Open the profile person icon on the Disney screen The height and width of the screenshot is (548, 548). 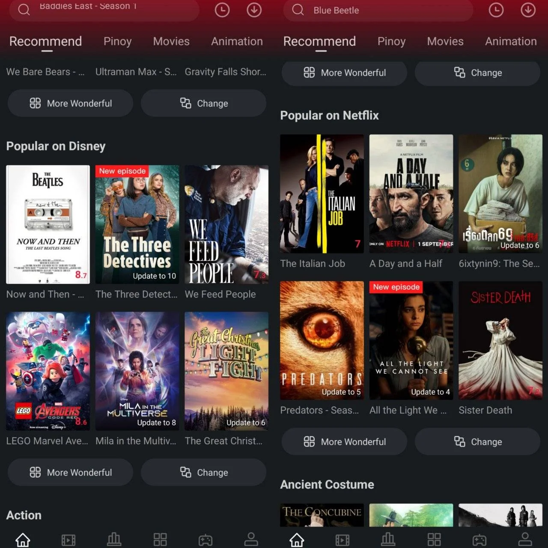tap(251, 539)
